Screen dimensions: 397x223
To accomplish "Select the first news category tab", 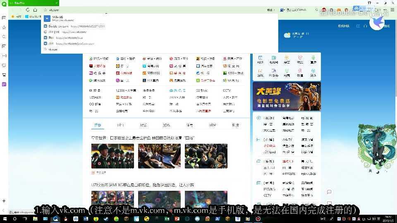I will point(98,125).
